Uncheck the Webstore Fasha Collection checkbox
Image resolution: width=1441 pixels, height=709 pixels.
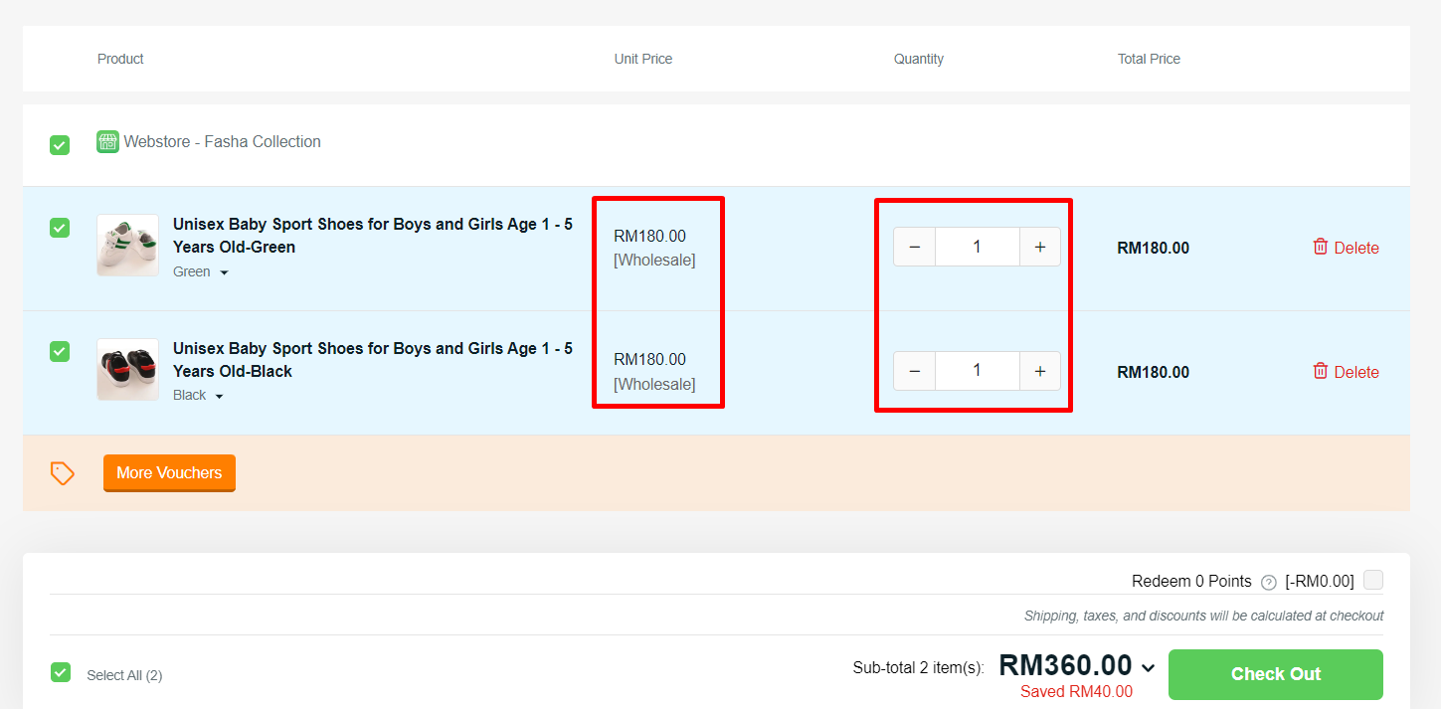60,145
